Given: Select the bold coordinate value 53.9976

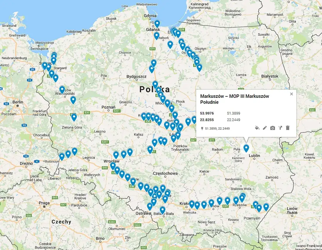Looking at the screenshot, I should (x=207, y=113).
